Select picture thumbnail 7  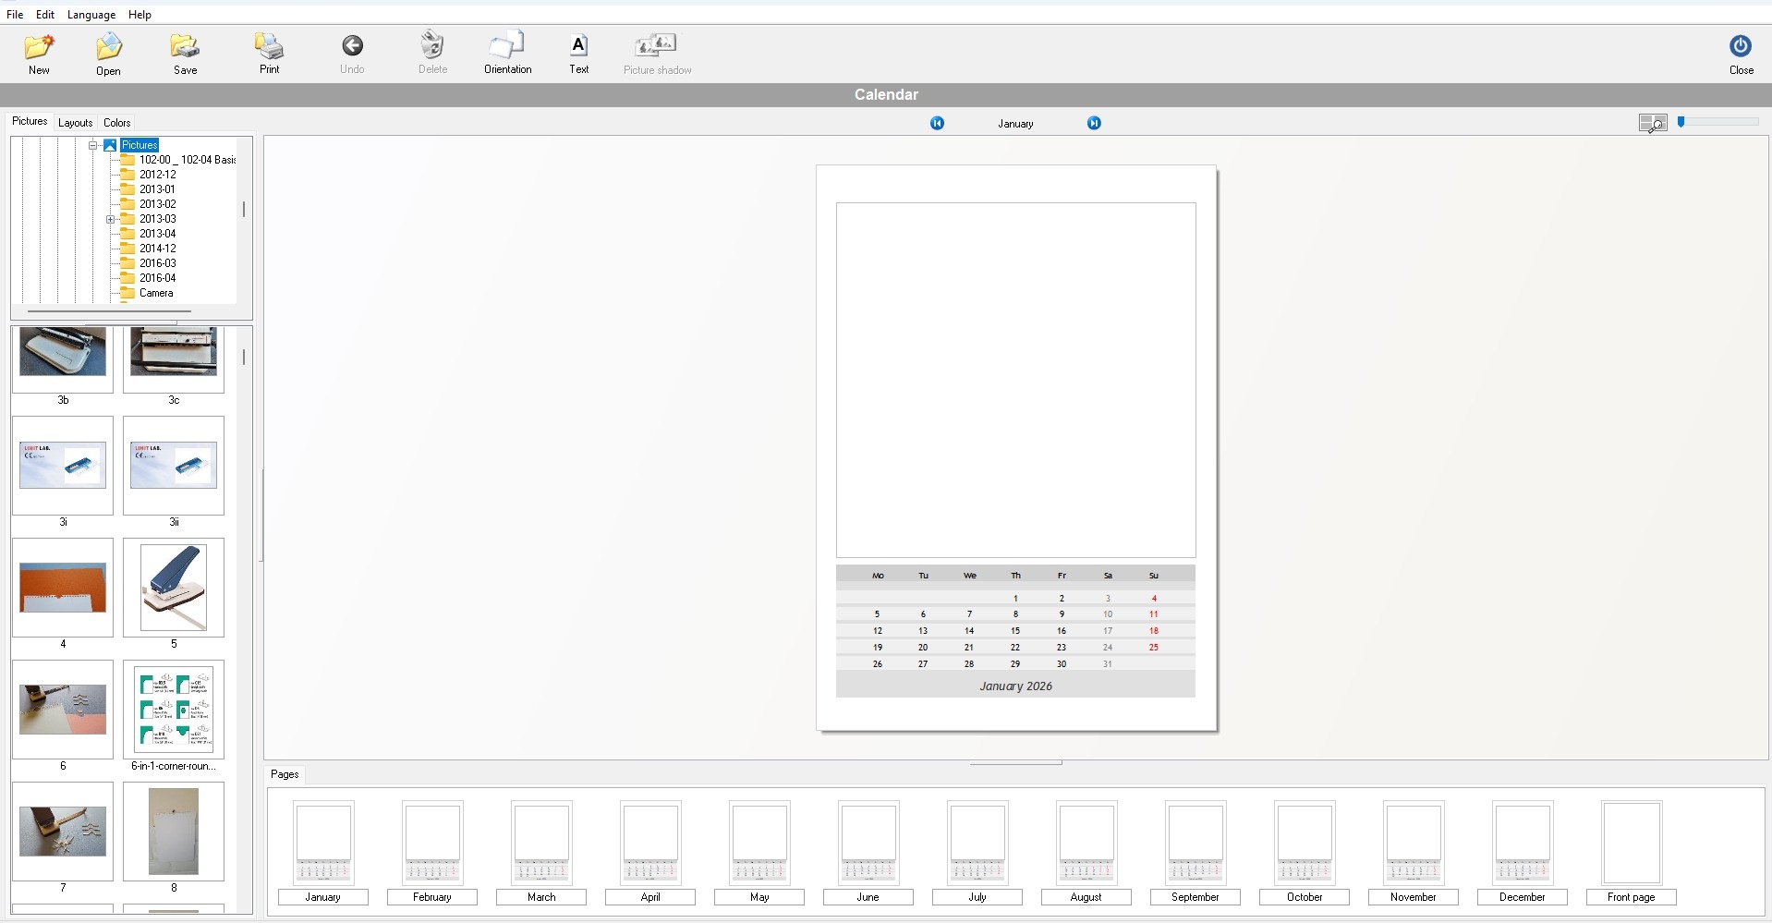[63, 832]
